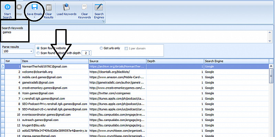Click the Clear Results trash icon

(x=48, y=8)
